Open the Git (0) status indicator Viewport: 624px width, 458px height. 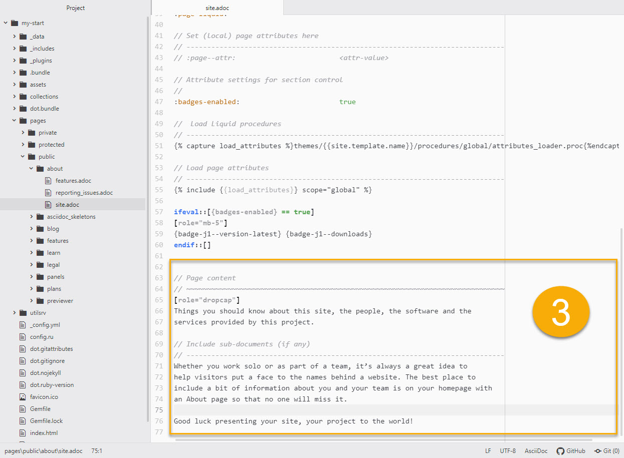point(606,451)
